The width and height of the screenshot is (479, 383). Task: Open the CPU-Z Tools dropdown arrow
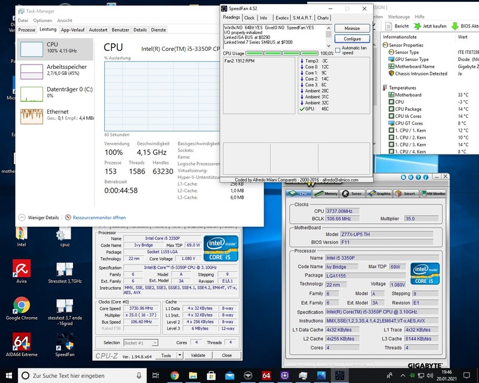click(x=180, y=355)
